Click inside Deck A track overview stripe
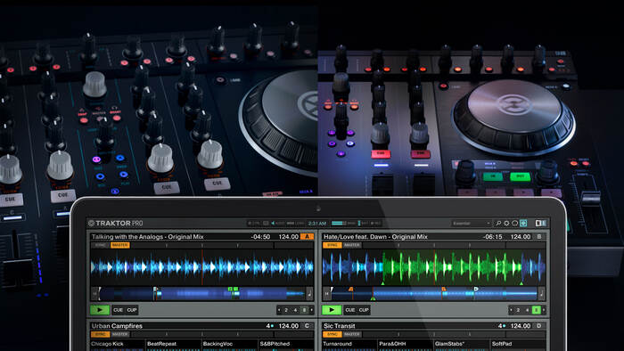Image resolution: width=624 pixels, height=351 pixels. pyautogui.click(x=202, y=294)
